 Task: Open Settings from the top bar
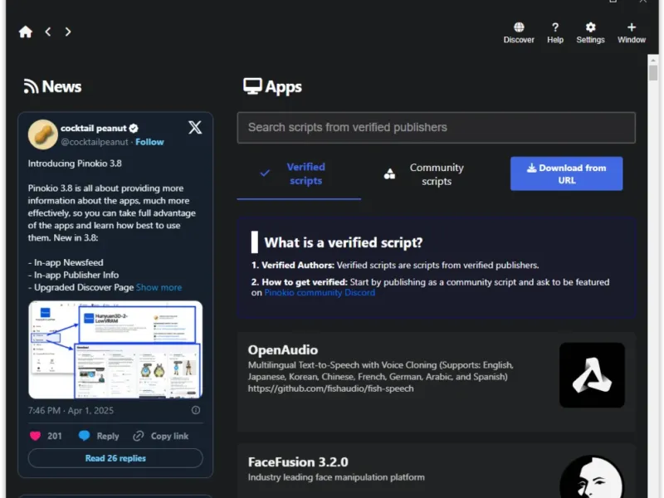(x=590, y=33)
